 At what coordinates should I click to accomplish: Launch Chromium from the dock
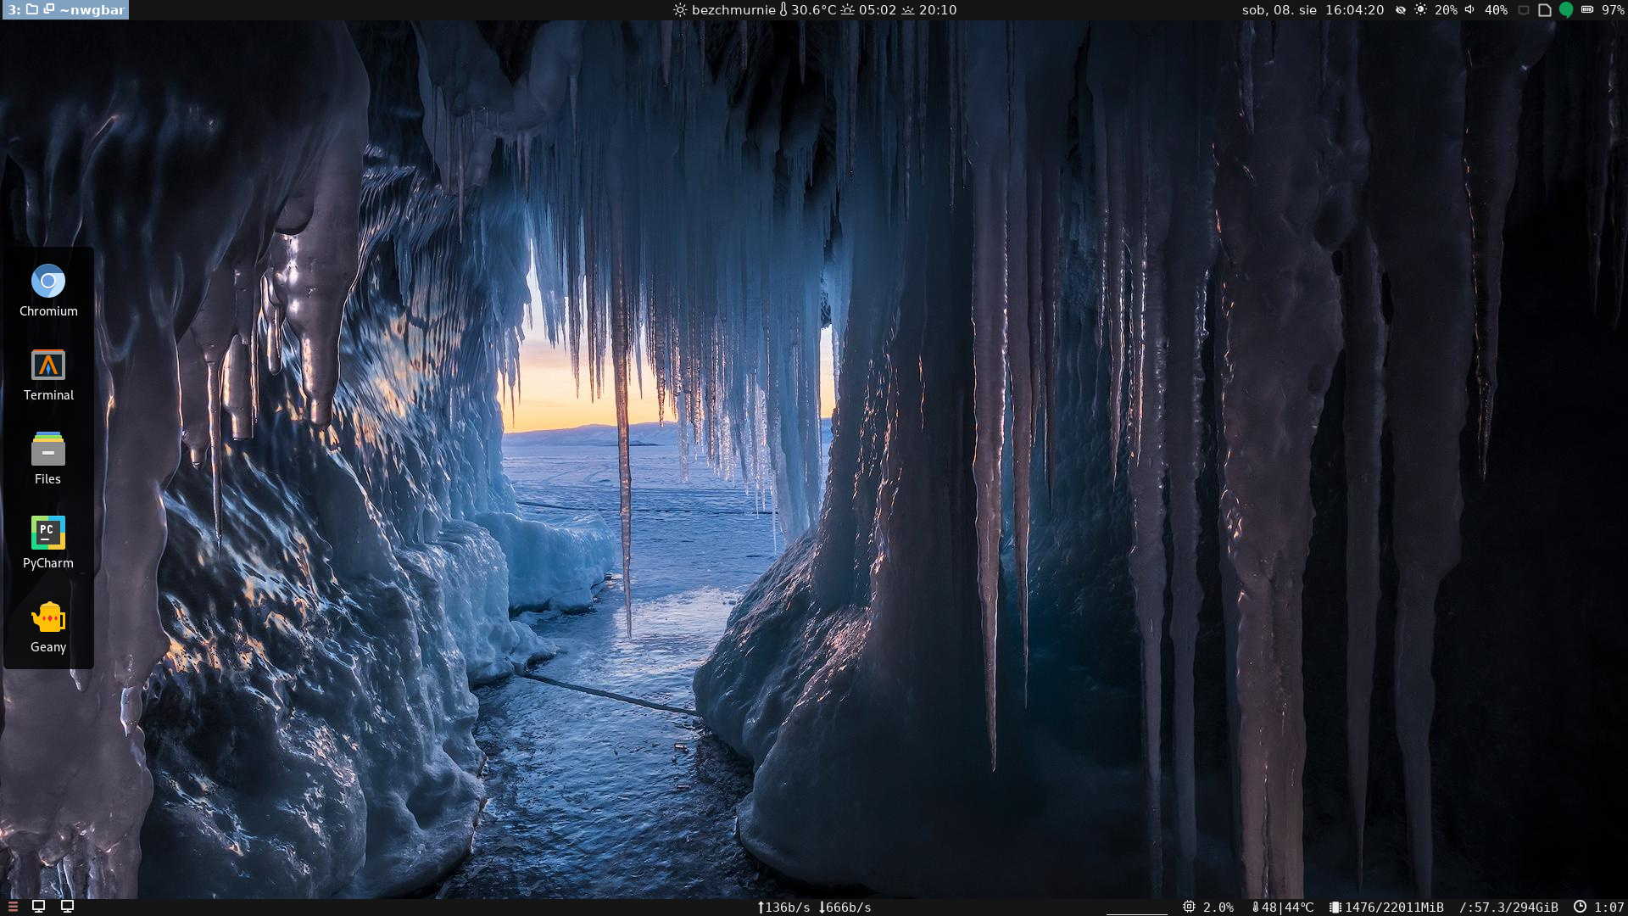coord(48,281)
